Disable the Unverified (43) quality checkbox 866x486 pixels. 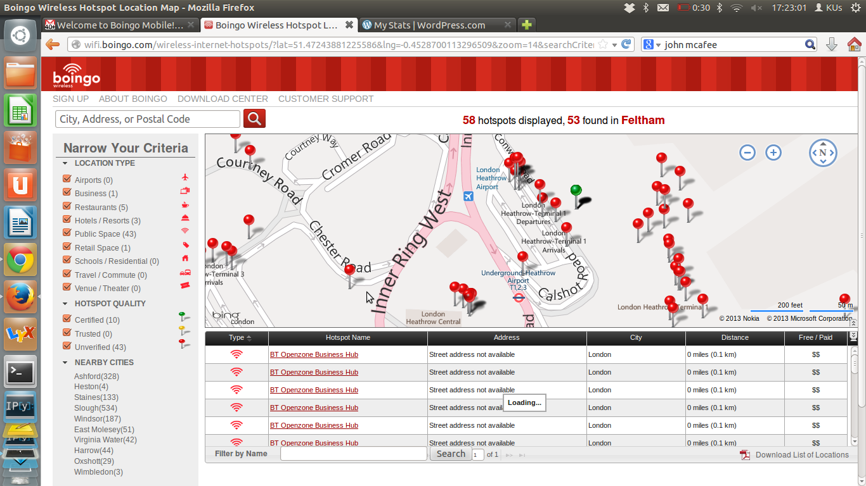[67, 346]
